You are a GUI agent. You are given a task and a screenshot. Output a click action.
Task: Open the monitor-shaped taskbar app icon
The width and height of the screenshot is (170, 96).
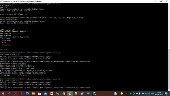pos(58,94)
